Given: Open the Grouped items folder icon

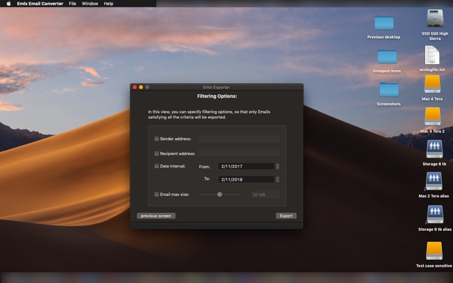Looking at the screenshot, I should 387,57.
